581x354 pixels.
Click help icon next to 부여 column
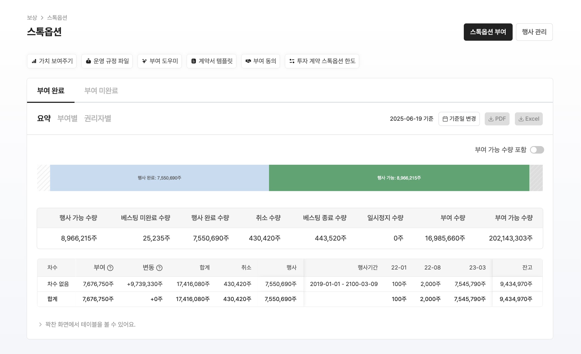click(x=110, y=268)
